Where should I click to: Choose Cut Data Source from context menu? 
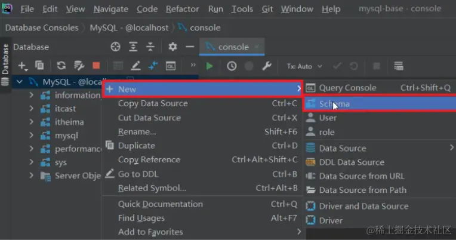(203, 118)
